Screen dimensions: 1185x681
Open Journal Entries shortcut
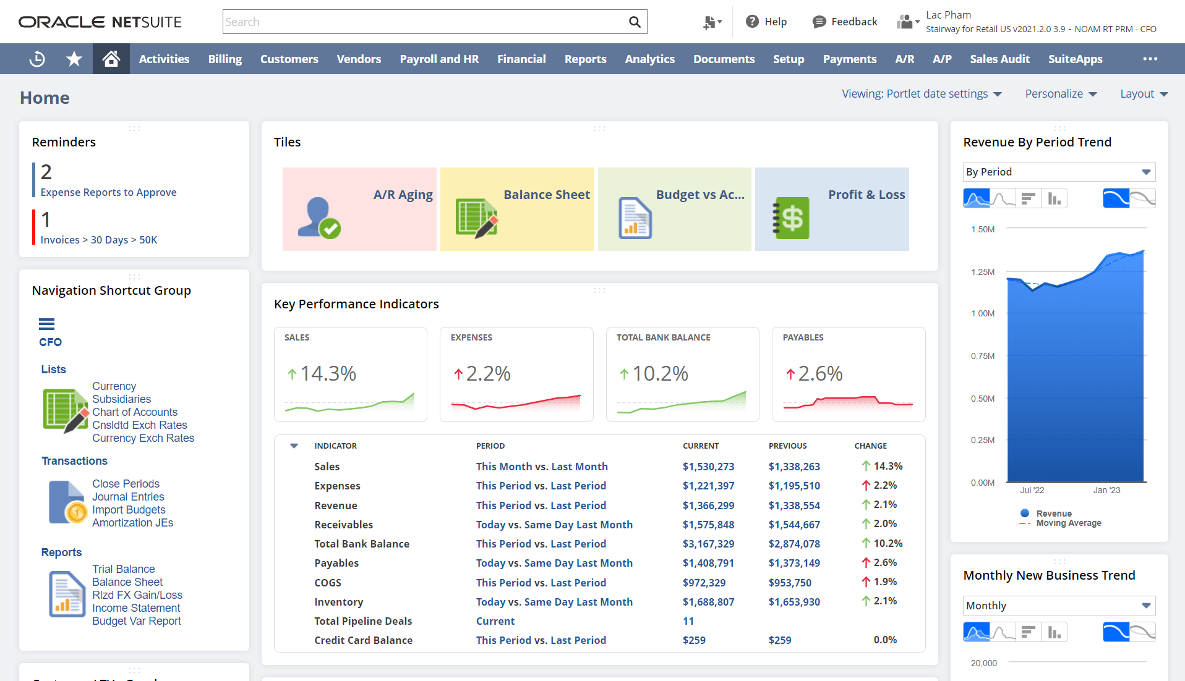tap(128, 497)
